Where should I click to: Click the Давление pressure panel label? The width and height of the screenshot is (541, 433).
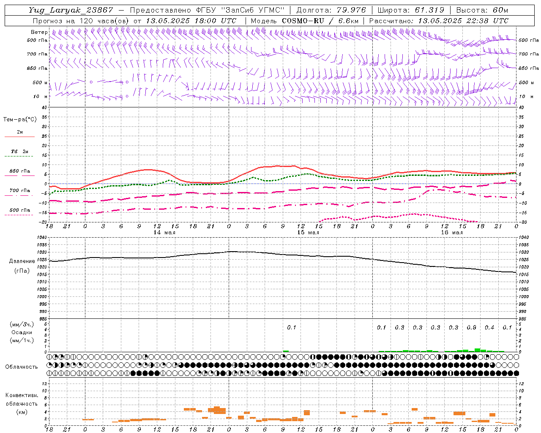coord(22,261)
